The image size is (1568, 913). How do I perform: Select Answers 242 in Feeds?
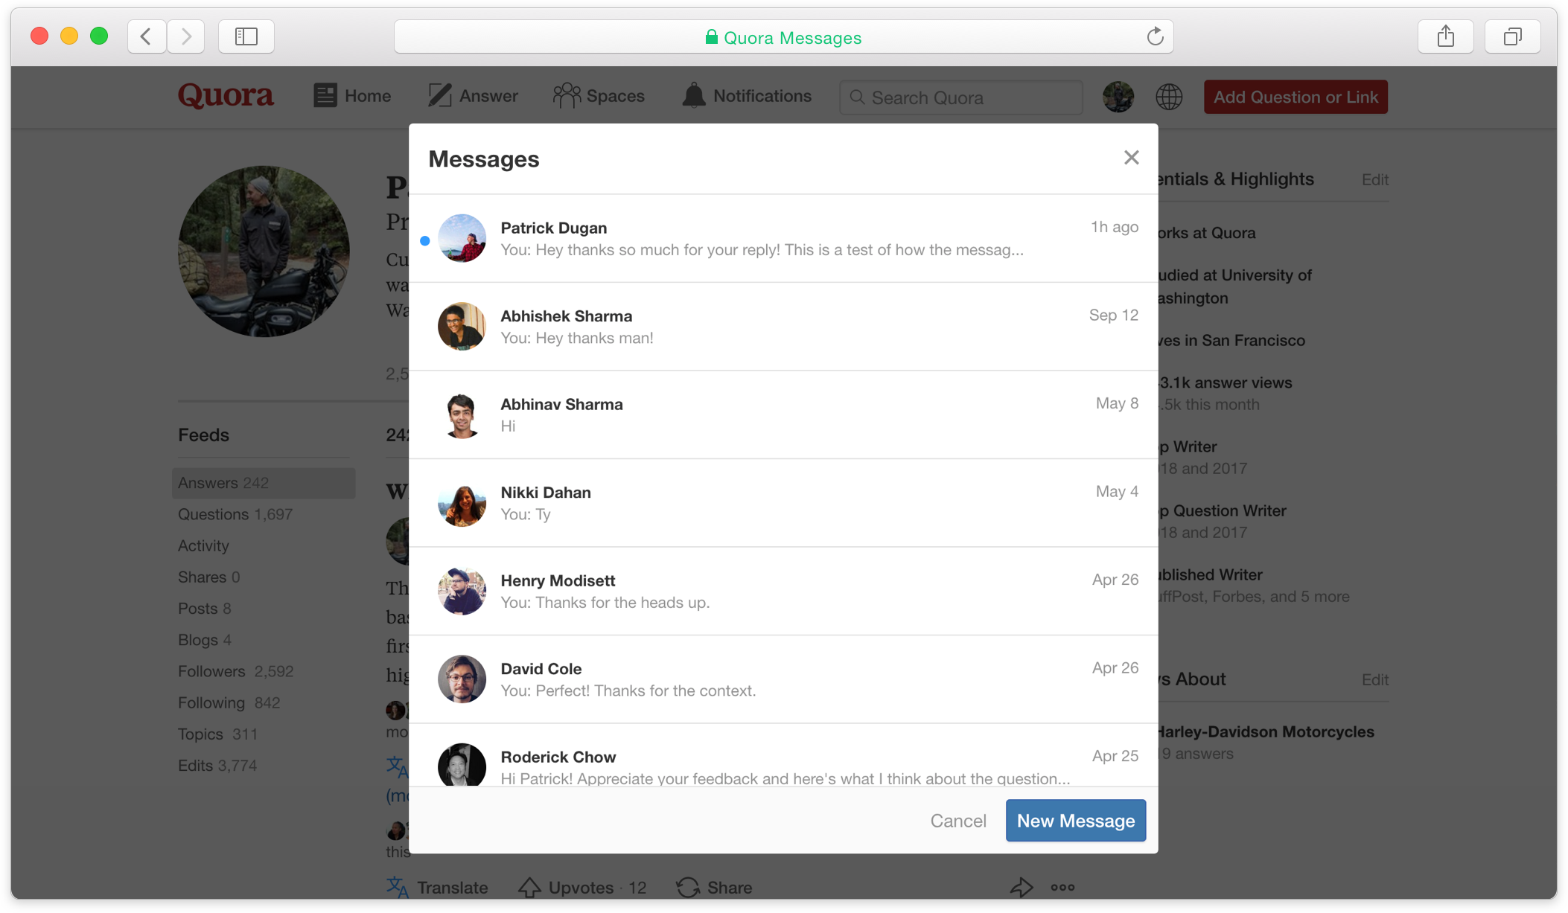coord(264,483)
